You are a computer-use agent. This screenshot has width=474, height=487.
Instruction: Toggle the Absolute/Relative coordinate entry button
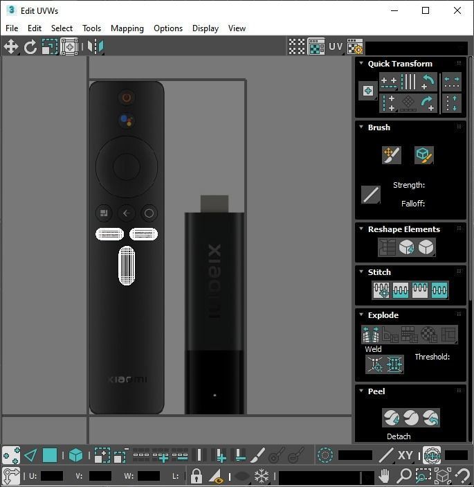(11, 475)
